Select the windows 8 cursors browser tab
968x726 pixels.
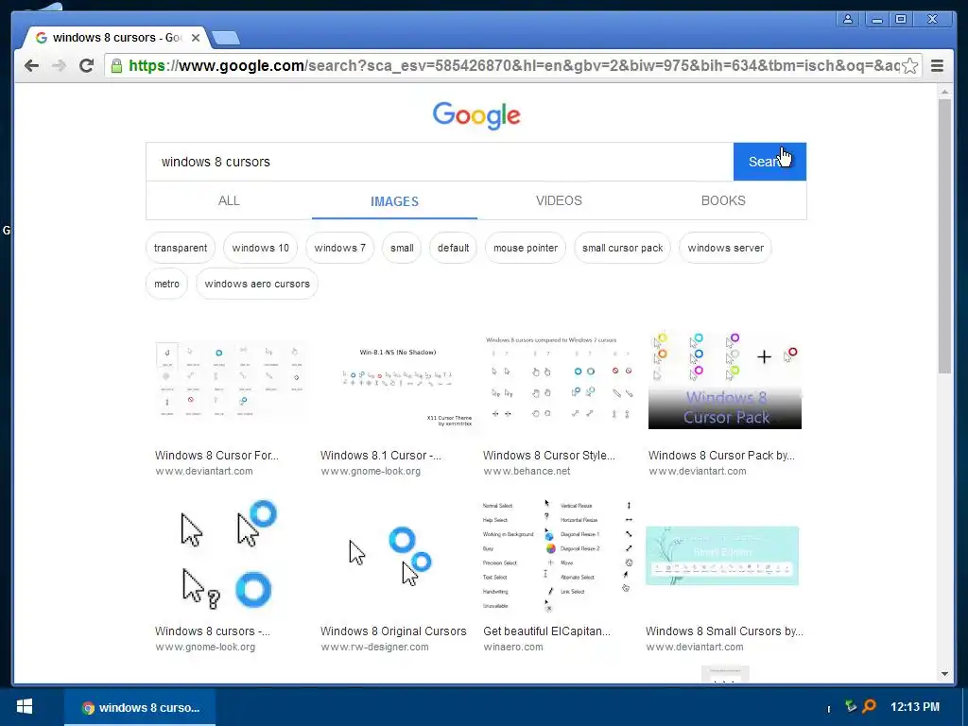pyautogui.click(x=117, y=38)
